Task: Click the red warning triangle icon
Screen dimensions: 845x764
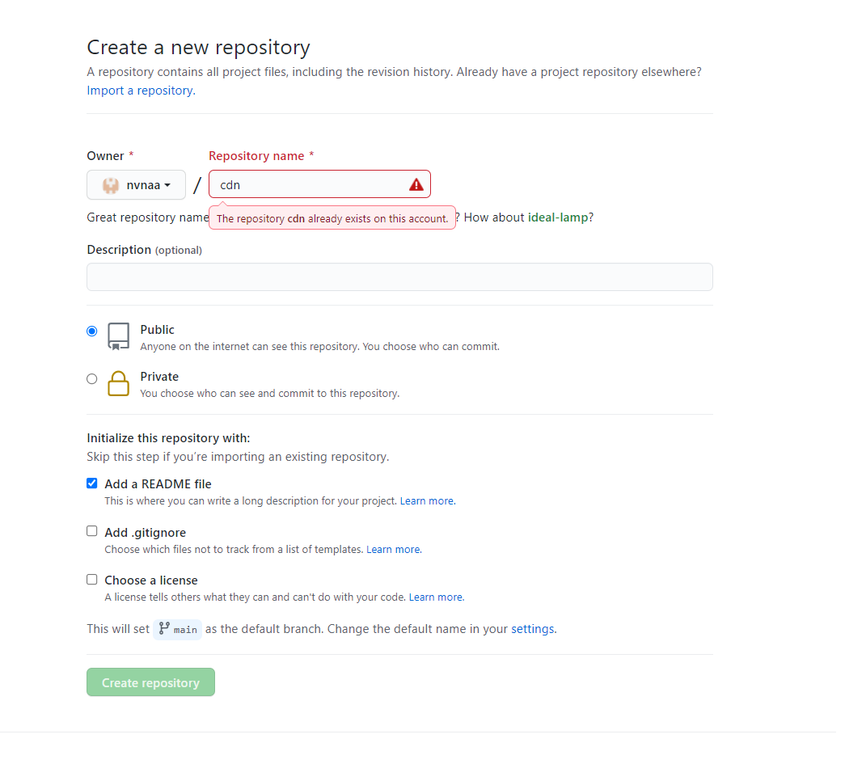Action: click(x=416, y=184)
